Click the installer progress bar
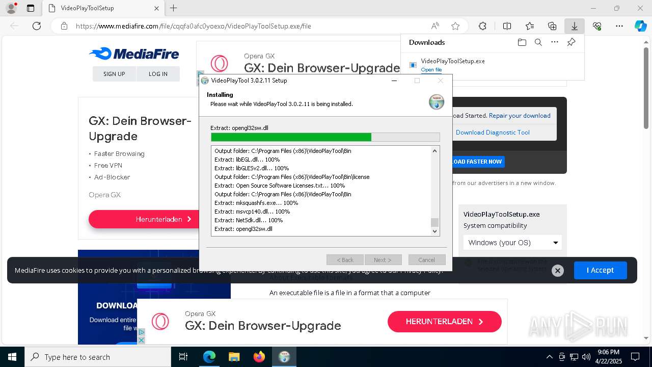Image resolution: width=652 pixels, height=367 pixels. click(325, 137)
